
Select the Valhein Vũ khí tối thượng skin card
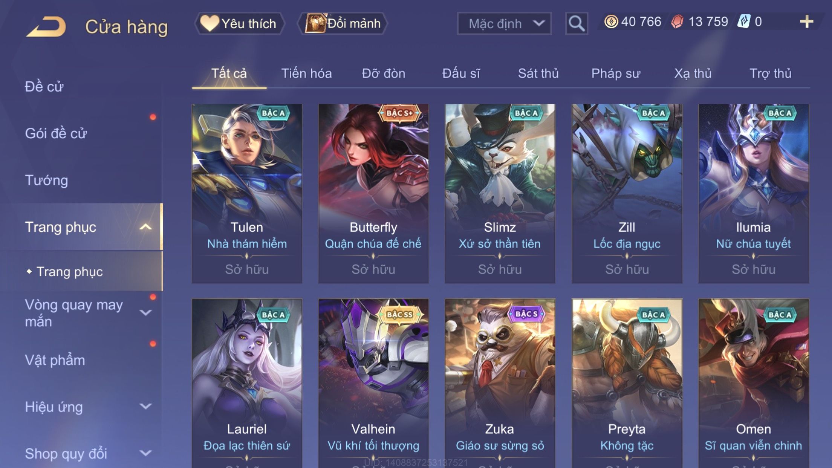373,383
